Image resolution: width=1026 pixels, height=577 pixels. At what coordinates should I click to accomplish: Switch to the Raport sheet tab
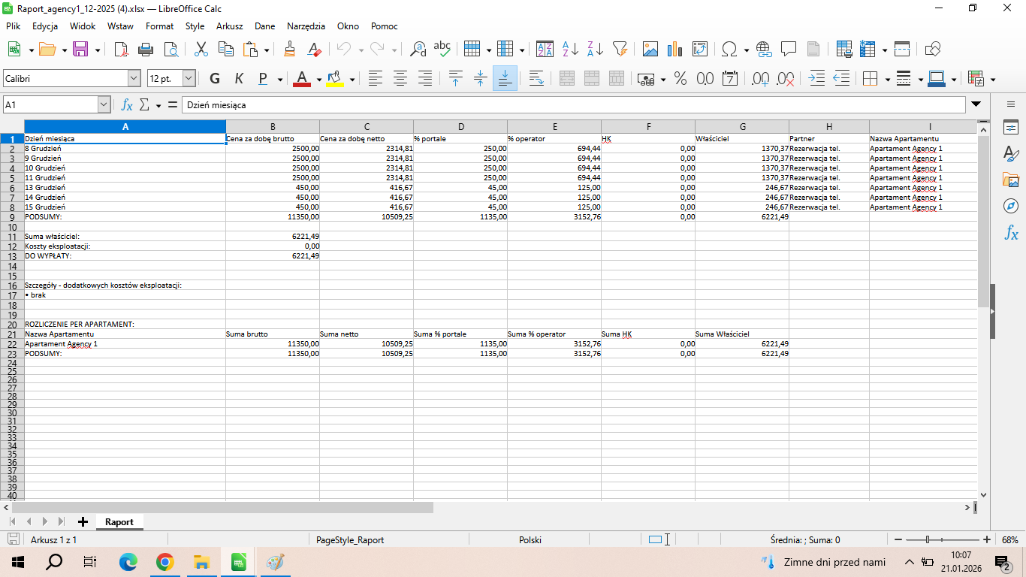coord(119,521)
